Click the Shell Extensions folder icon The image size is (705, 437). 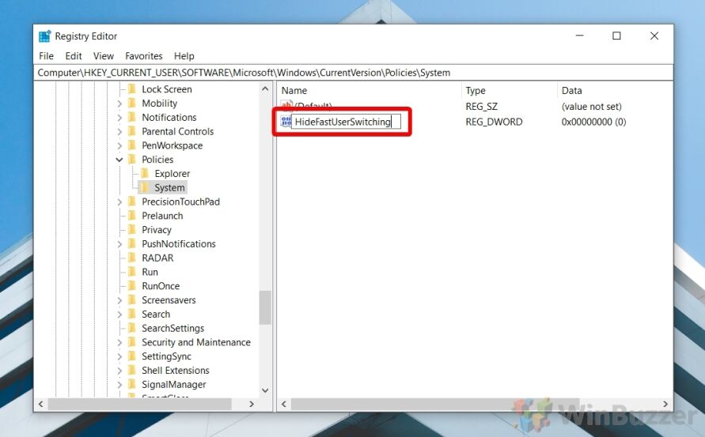pyautogui.click(x=132, y=370)
